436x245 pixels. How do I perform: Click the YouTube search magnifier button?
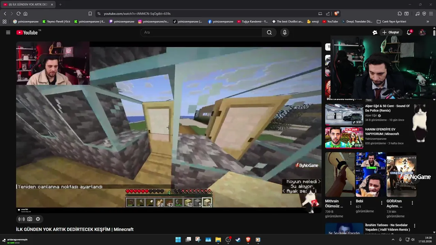269,32
